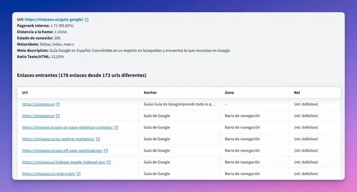Open external icon for se-ranking-marketing link
The image size is (357, 192).
98,139
